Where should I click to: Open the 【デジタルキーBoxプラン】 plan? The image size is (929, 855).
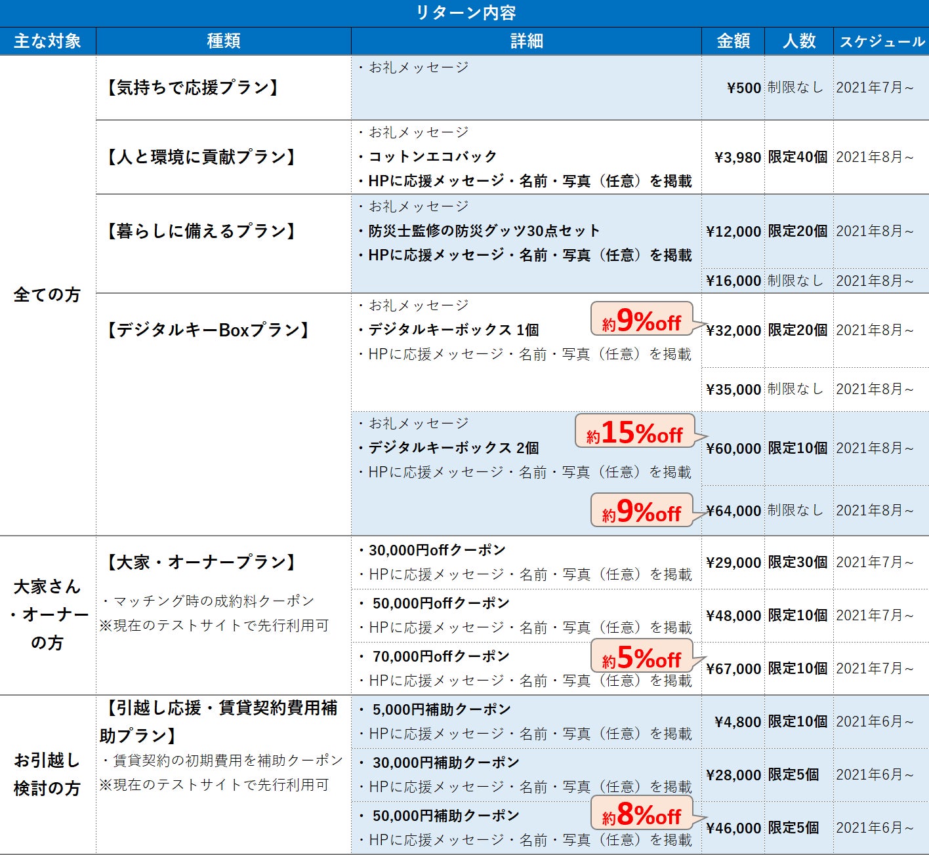(207, 330)
